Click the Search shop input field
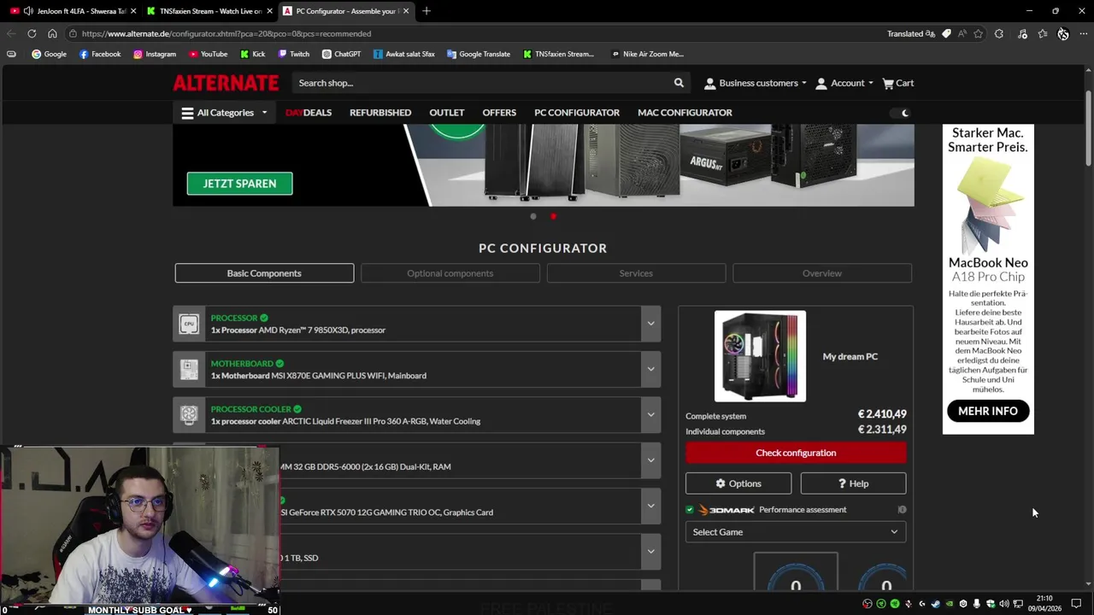 [479, 83]
